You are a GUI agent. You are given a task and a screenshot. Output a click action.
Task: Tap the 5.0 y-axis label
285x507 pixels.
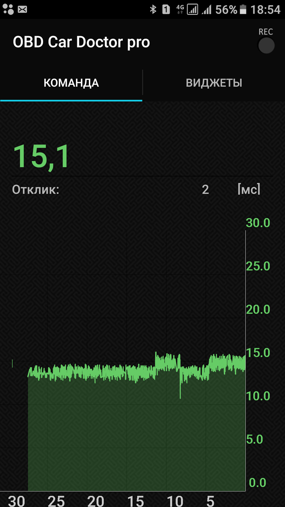click(255, 439)
